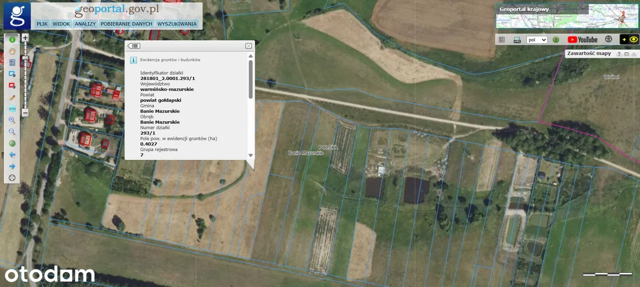Image resolution: width=640 pixels, height=287 pixels.
Task: Select the green info identify tool
Action: click(12, 39)
